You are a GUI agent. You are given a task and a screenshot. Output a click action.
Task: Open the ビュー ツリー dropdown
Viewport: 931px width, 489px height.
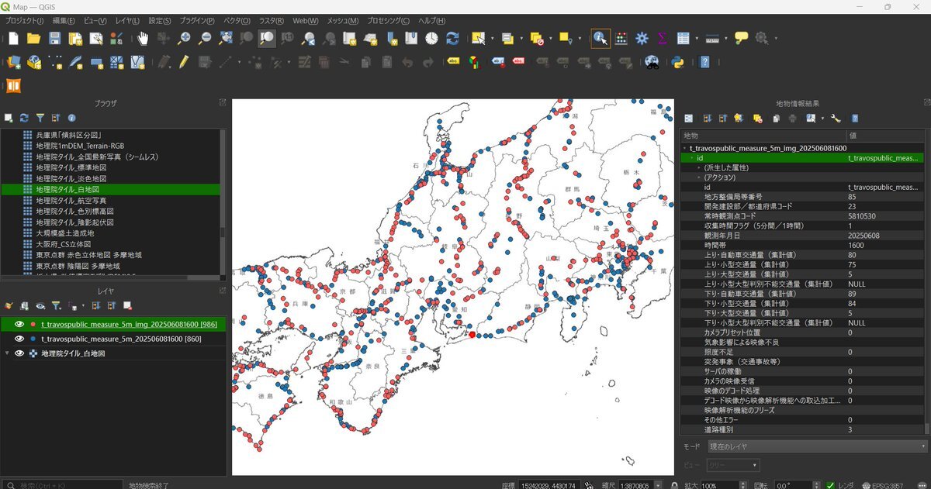pyautogui.click(x=733, y=465)
